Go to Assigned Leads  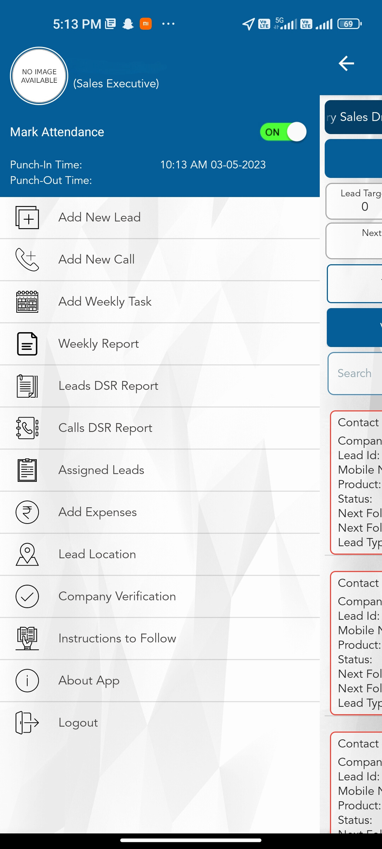tap(160, 470)
